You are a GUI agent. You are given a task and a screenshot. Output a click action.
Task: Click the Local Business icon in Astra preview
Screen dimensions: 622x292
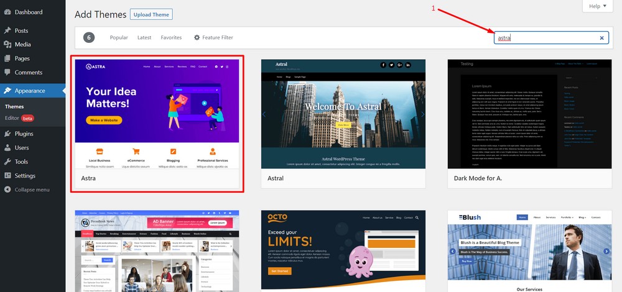tap(100, 152)
